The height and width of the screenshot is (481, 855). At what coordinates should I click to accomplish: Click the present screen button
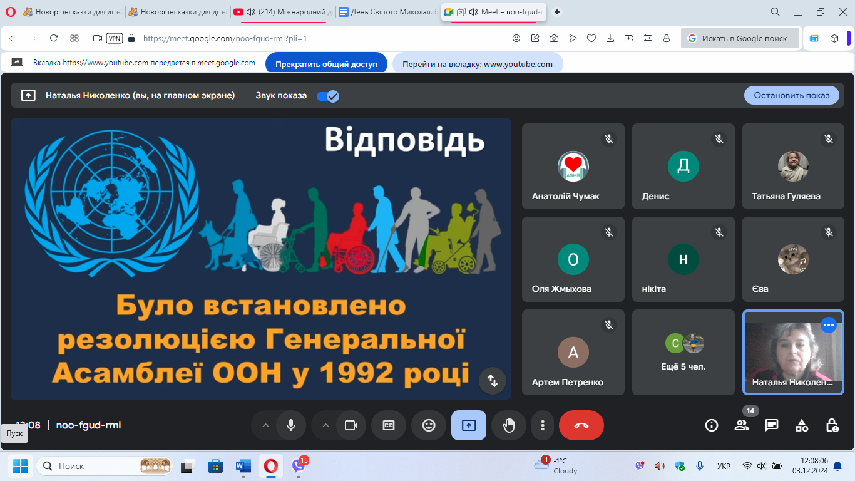[469, 425]
